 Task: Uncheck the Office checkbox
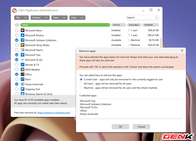tap(17, 74)
